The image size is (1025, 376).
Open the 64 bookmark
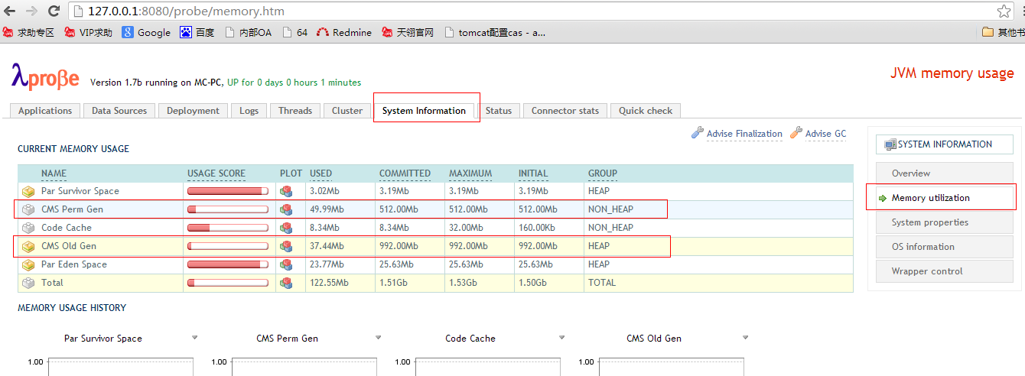tap(295, 32)
